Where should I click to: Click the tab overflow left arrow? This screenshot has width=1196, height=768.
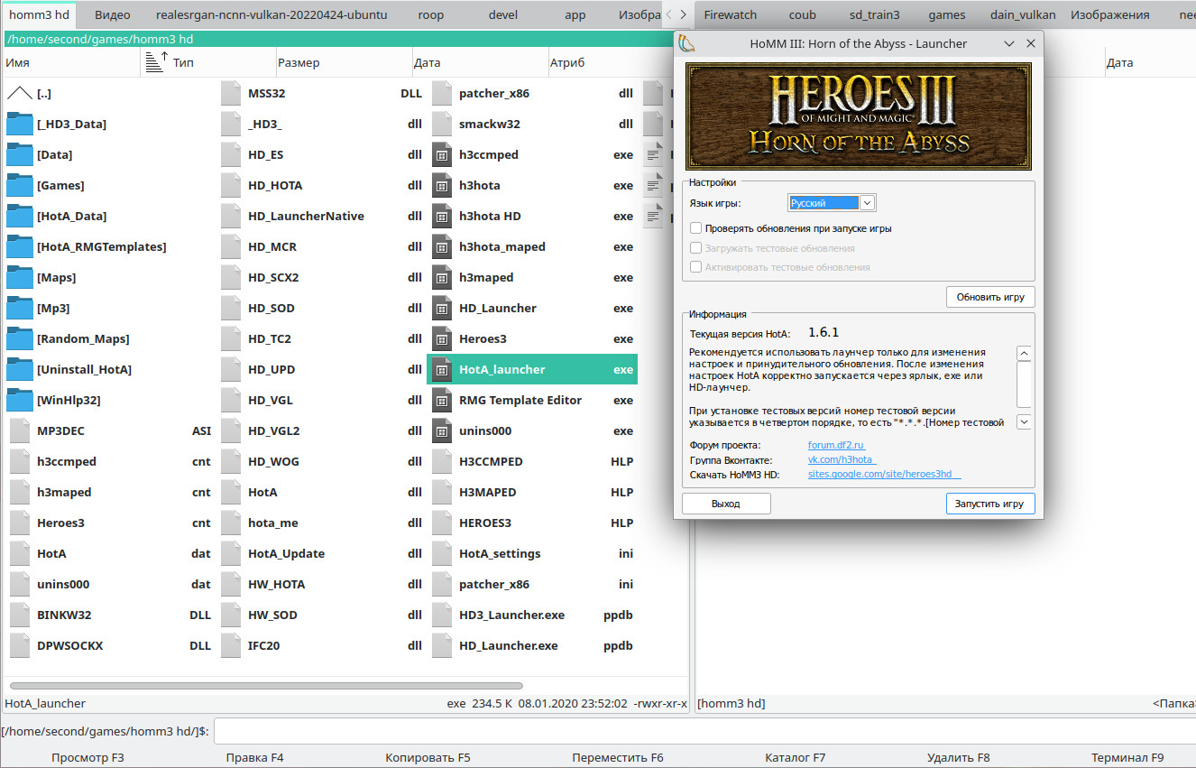(668, 14)
